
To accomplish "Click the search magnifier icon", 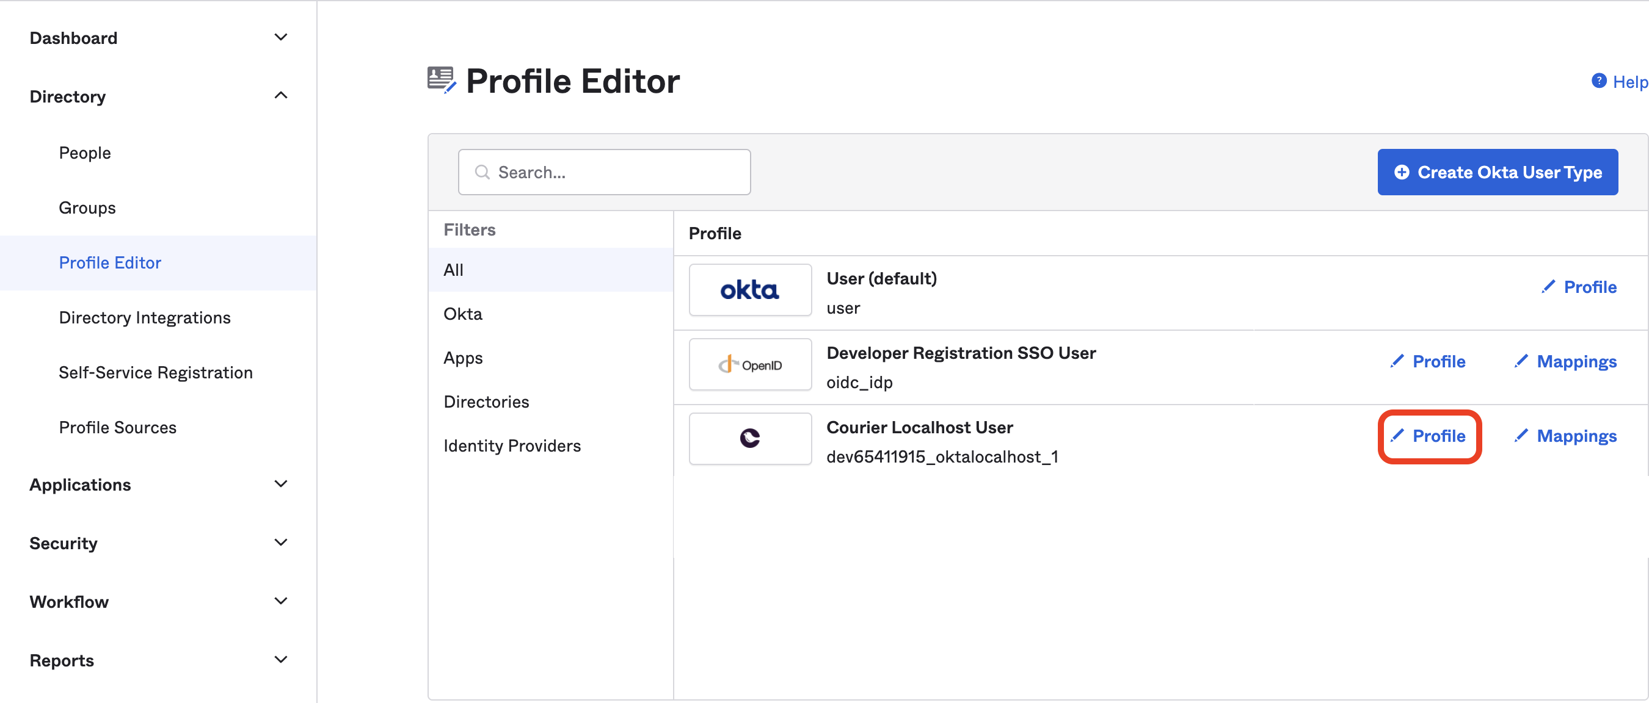I will [482, 172].
